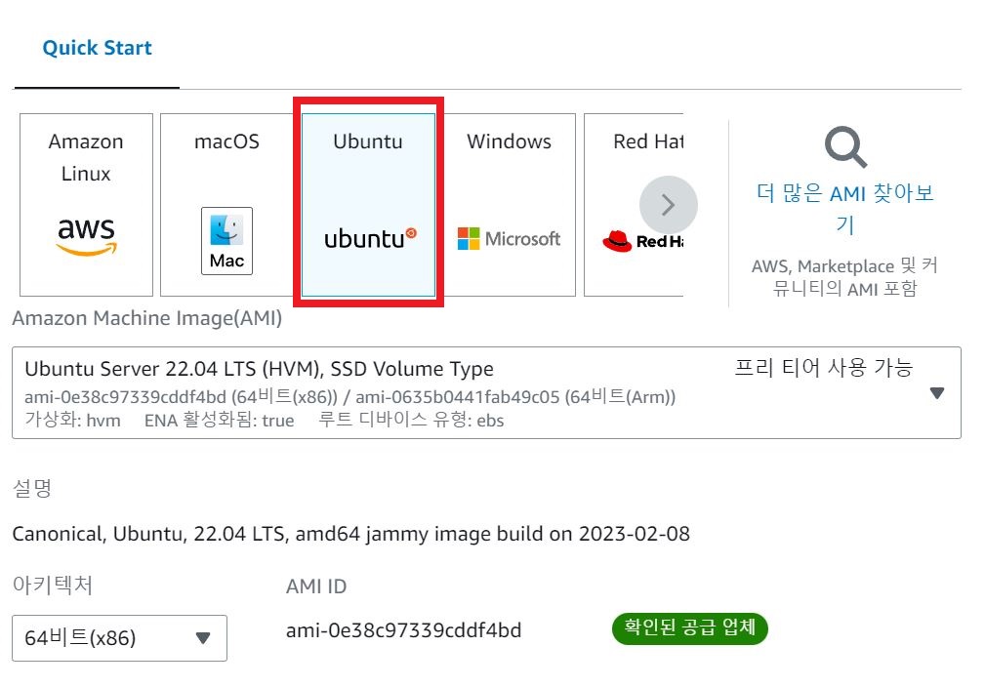The image size is (985, 687).
Task: Select AMI ID text ami-0e38c97339cddf4bd
Action: 403,629
